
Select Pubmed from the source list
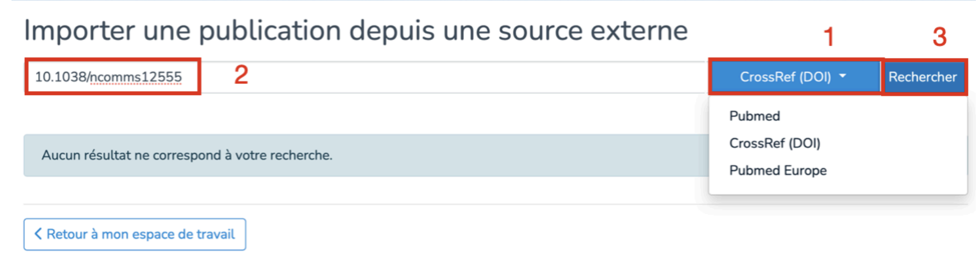pos(755,116)
